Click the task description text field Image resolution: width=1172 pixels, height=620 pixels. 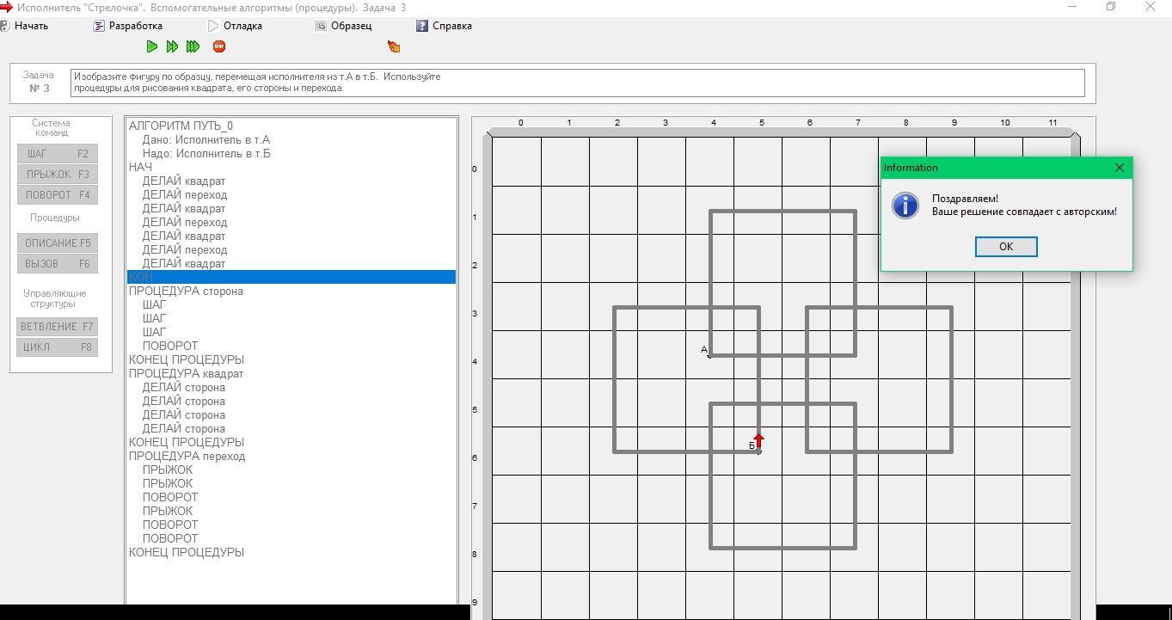coord(576,83)
